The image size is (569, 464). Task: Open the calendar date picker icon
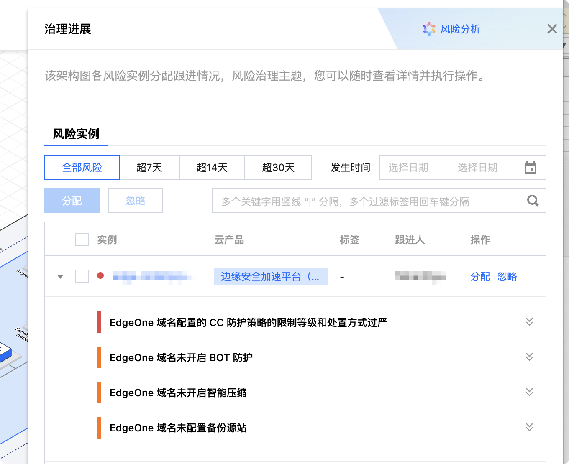coord(530,168)
